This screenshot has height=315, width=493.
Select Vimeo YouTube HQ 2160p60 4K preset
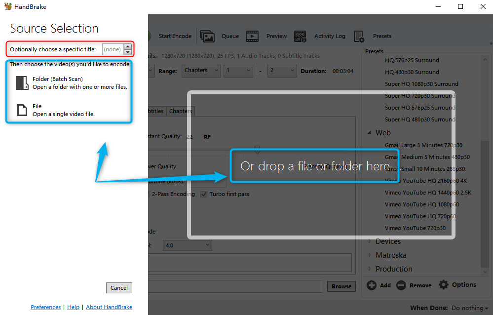[426, 181]
